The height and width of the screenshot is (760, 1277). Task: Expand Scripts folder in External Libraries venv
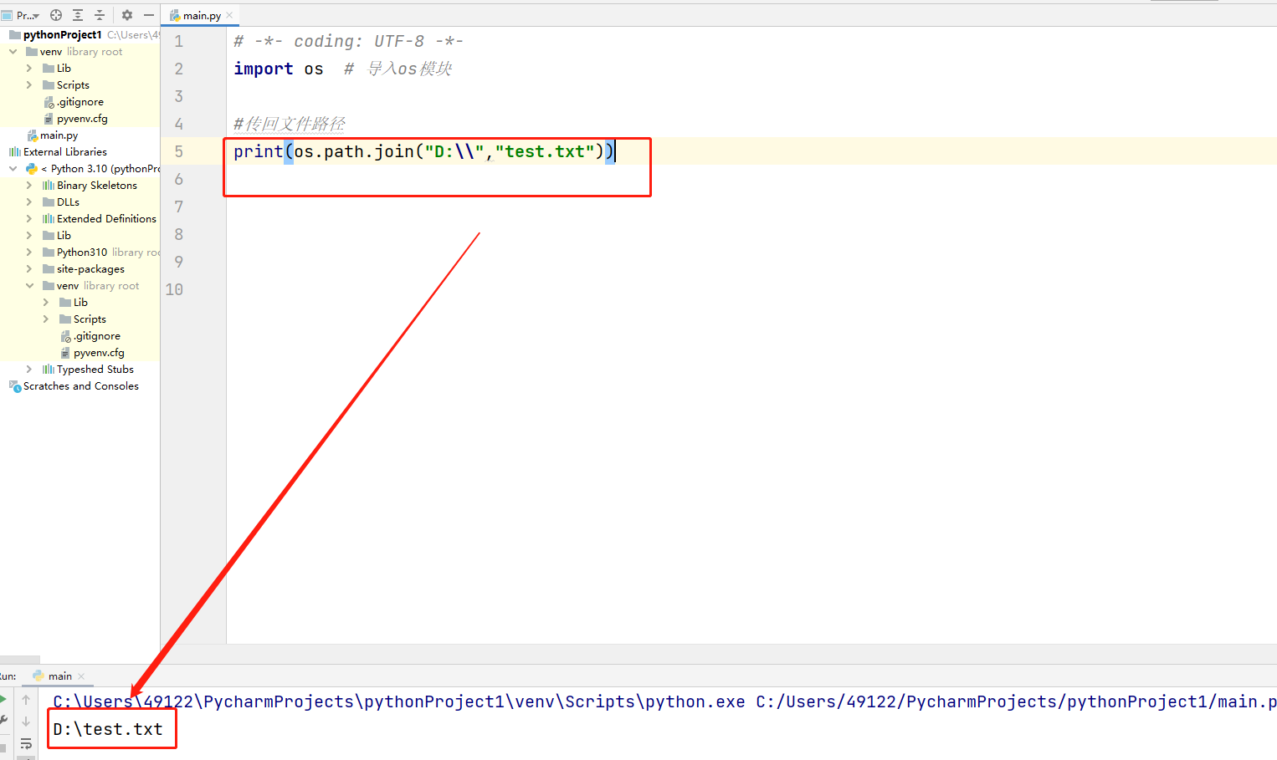pyautogui.click(x=46, y=319)
